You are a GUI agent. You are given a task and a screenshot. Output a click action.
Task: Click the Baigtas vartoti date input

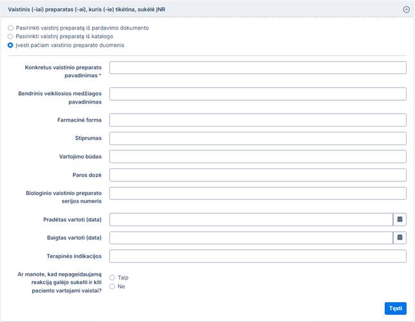coord(251,238)
